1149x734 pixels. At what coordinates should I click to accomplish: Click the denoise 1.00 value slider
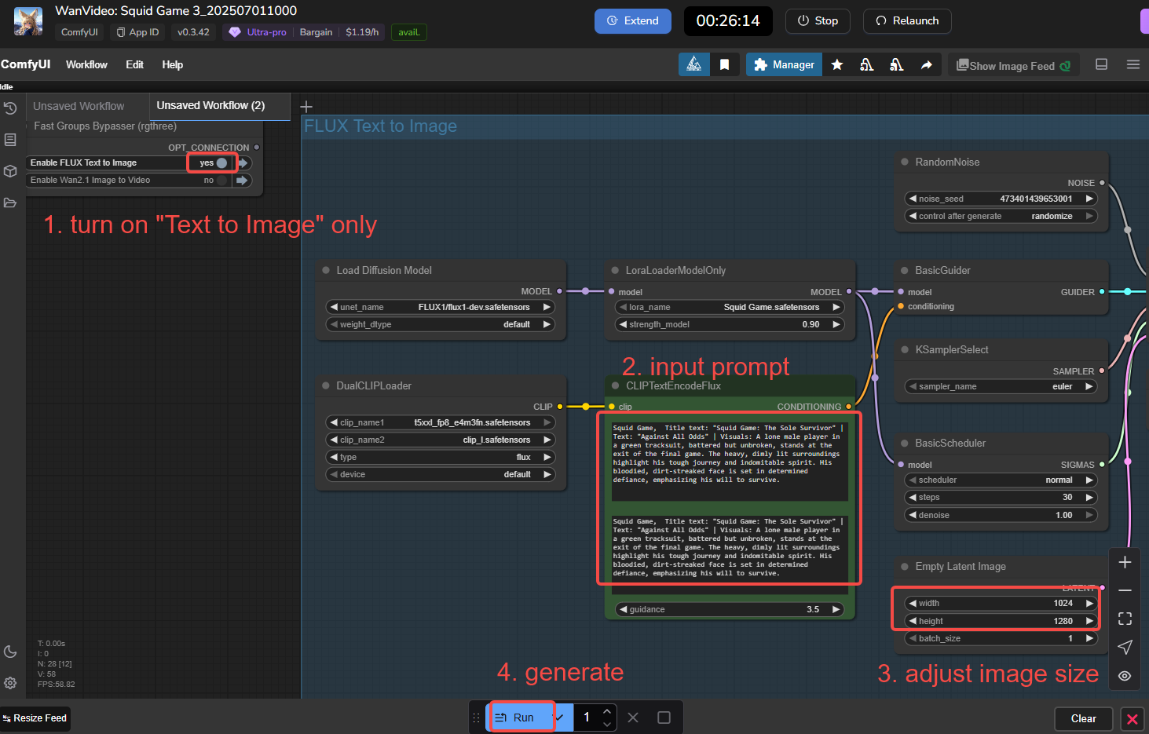tap(1001, 515)
